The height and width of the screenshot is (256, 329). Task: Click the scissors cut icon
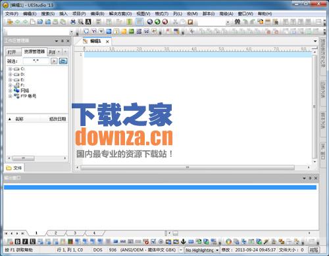(x=175, y=22)
